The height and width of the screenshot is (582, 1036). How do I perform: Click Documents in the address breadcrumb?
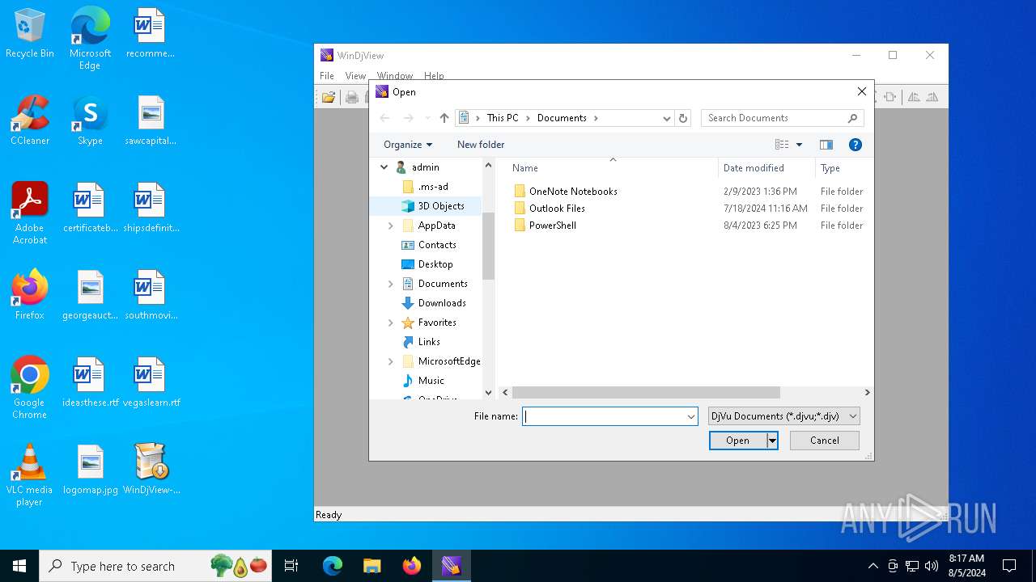coord(562,118)
